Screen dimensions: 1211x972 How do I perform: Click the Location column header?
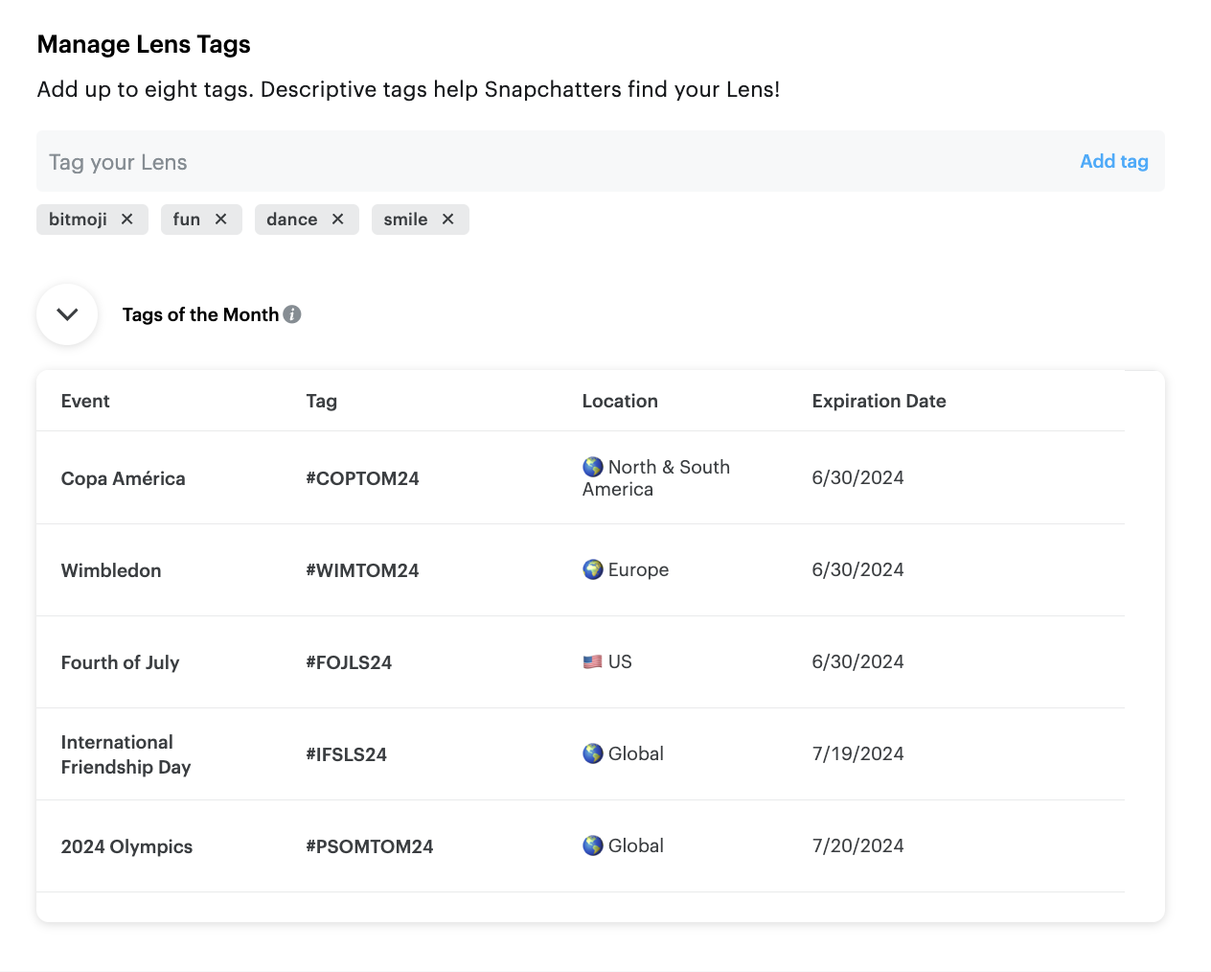click(620, 402)
